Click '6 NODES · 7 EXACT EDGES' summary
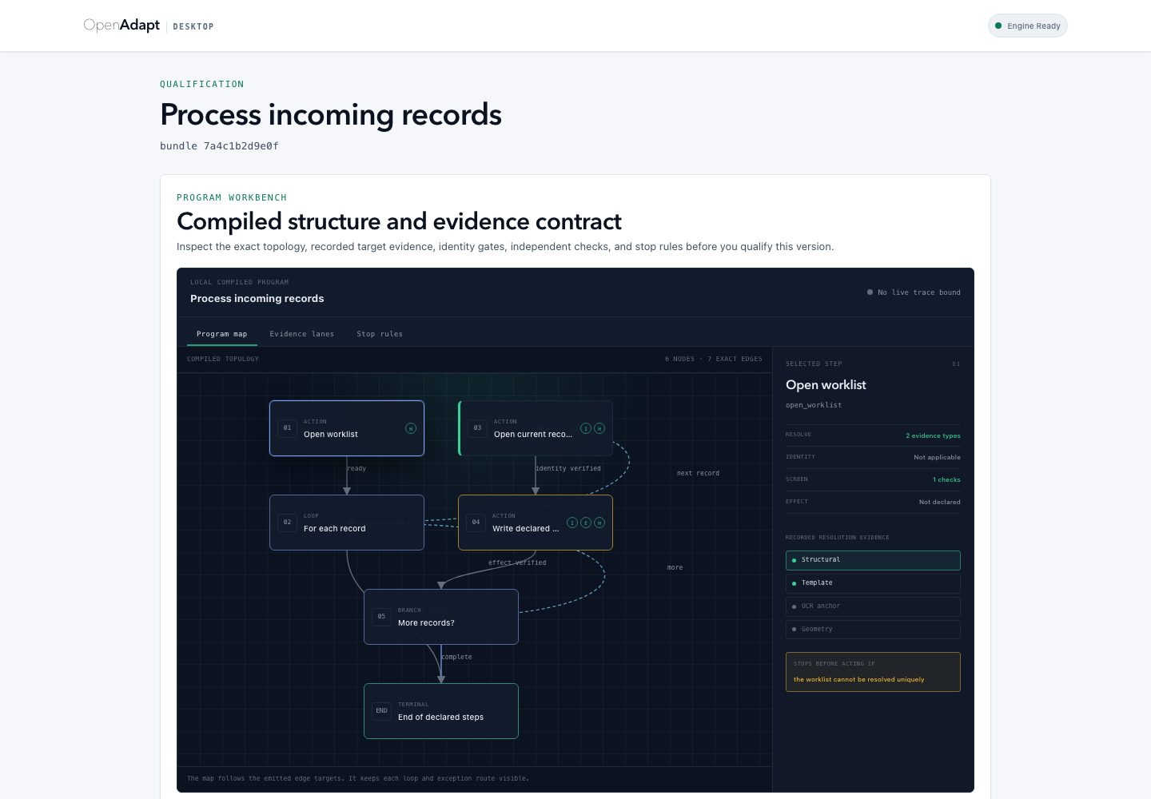 [714, 360]
